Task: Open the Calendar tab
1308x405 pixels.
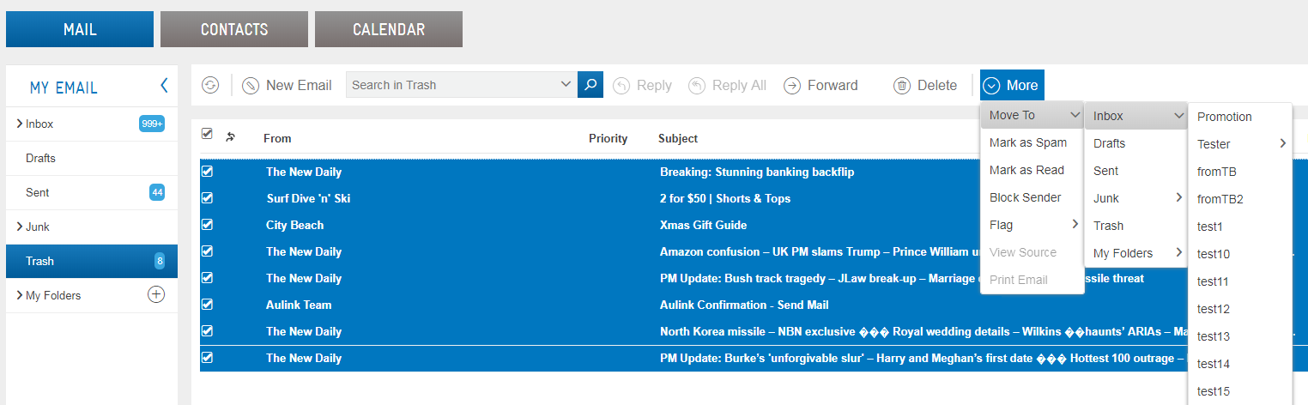Action: click(389, 29)
